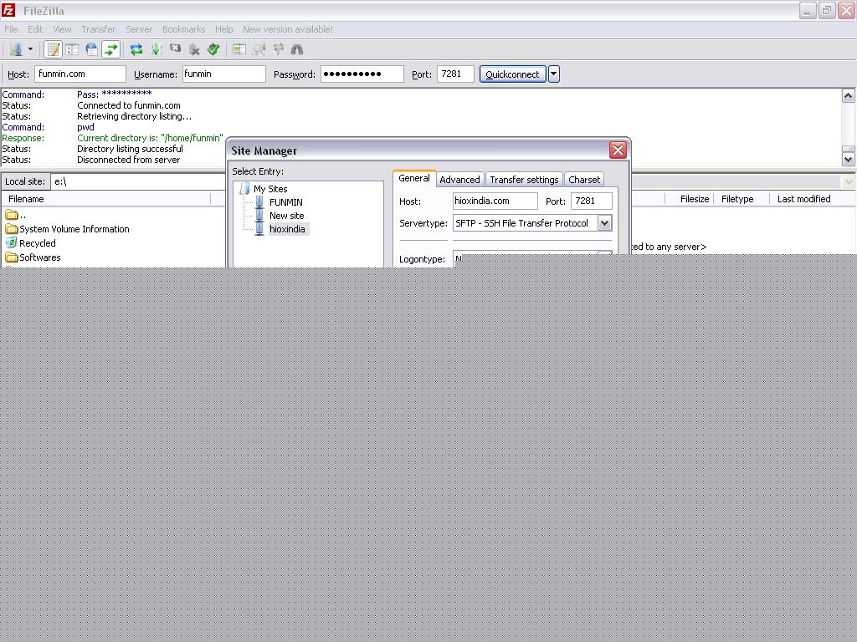Disconnect from the current server icon

[194, 49]
